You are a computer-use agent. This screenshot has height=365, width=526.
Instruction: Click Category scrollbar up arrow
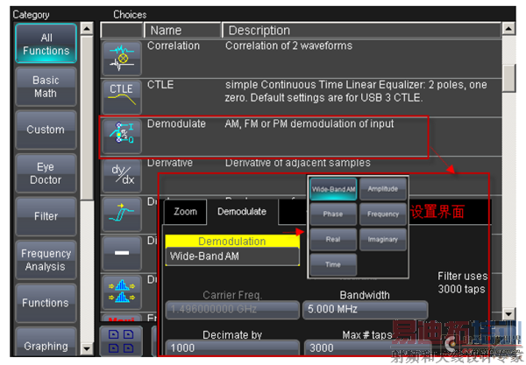[x=87, y=29]
